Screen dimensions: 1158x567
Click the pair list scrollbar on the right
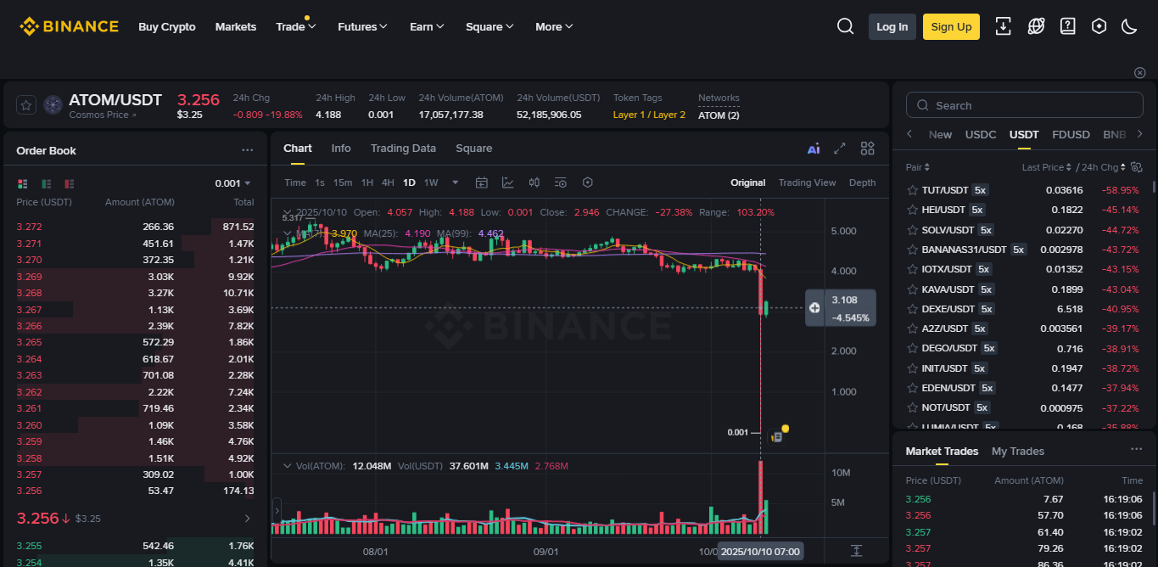point(1153,188)
